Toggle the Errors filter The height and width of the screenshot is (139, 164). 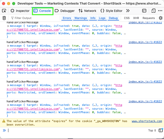pos(67,18)
